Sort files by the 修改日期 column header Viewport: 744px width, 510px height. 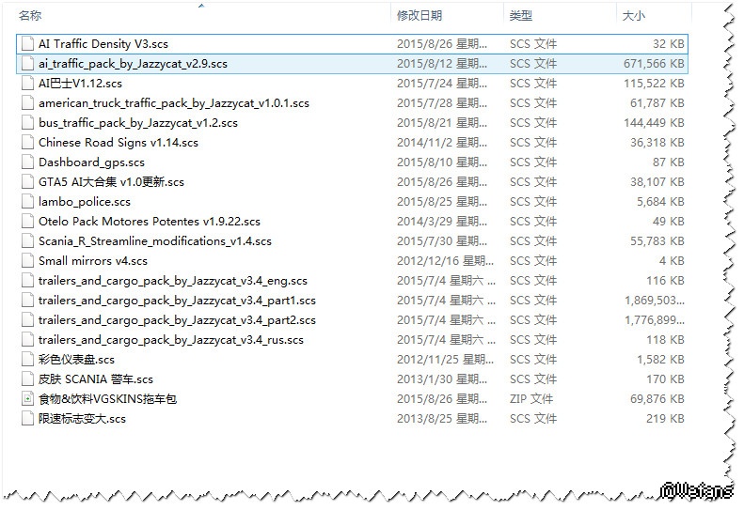coord(419,16)
